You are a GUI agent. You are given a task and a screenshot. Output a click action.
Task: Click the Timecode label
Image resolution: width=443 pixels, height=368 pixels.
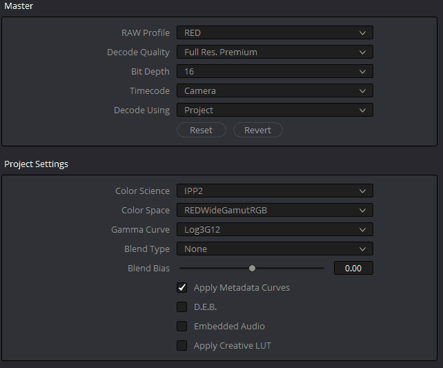pyautogui.click(x=150, y=90)
